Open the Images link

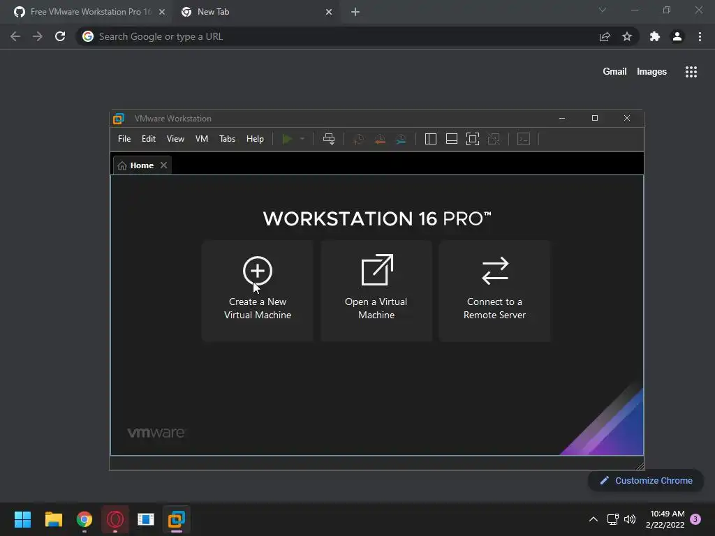click(651, 72)
